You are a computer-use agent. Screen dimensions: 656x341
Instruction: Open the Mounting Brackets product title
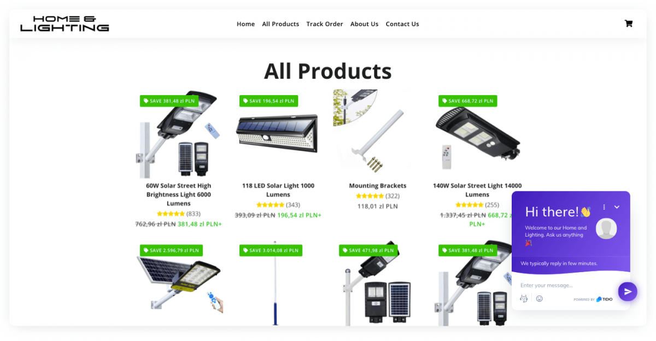[x=378, y=186]
